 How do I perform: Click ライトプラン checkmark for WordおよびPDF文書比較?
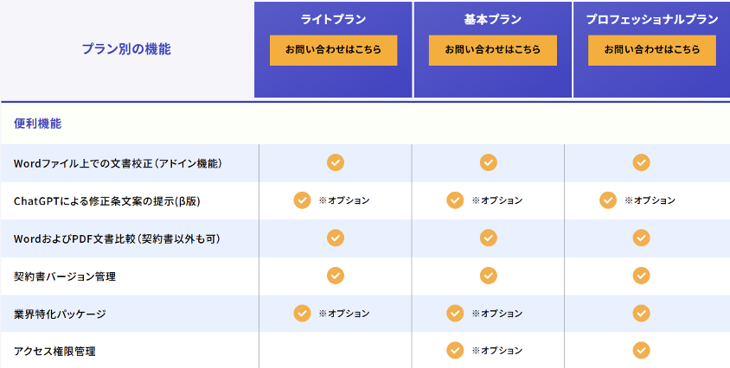[x=336, y=238]
